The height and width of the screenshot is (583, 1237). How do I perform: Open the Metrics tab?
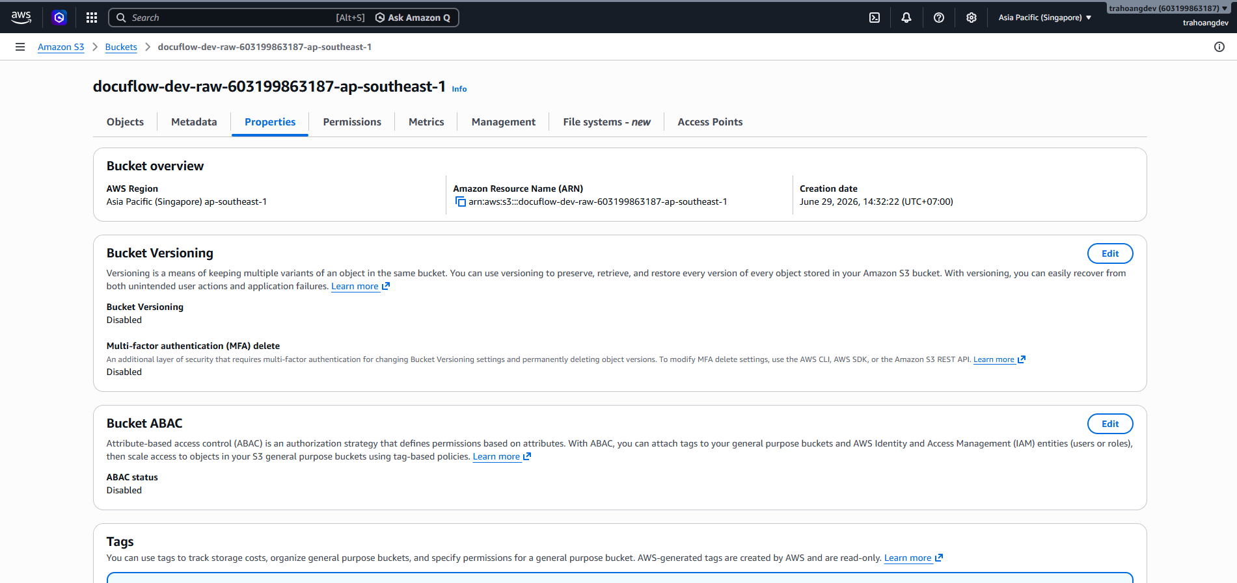pyautogui.click(x=426, y=122)
